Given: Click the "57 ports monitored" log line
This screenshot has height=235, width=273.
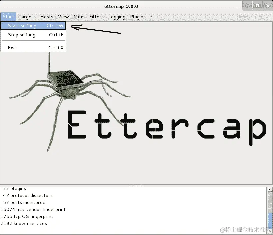Looking at the screenshot, I should click(24, 202).
